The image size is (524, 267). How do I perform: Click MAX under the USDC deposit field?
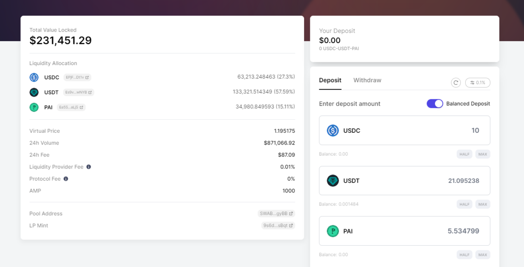coord(482,154)
